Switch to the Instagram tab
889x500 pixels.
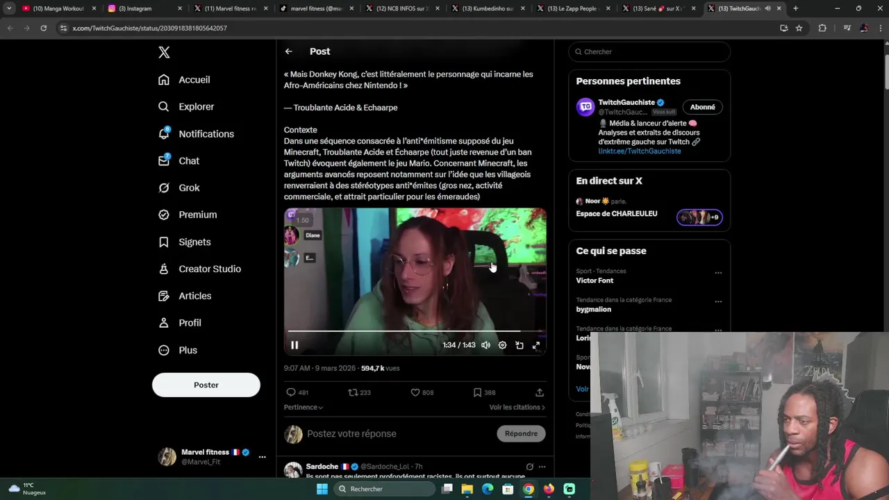pyautogui.click(x=143, y=8)
